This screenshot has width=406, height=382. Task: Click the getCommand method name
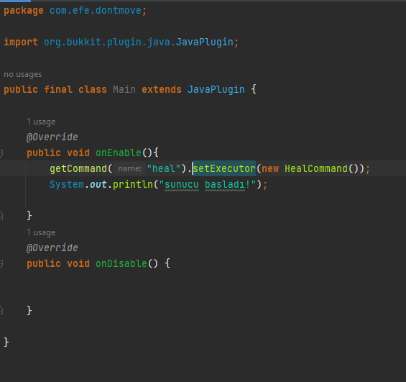78,169
